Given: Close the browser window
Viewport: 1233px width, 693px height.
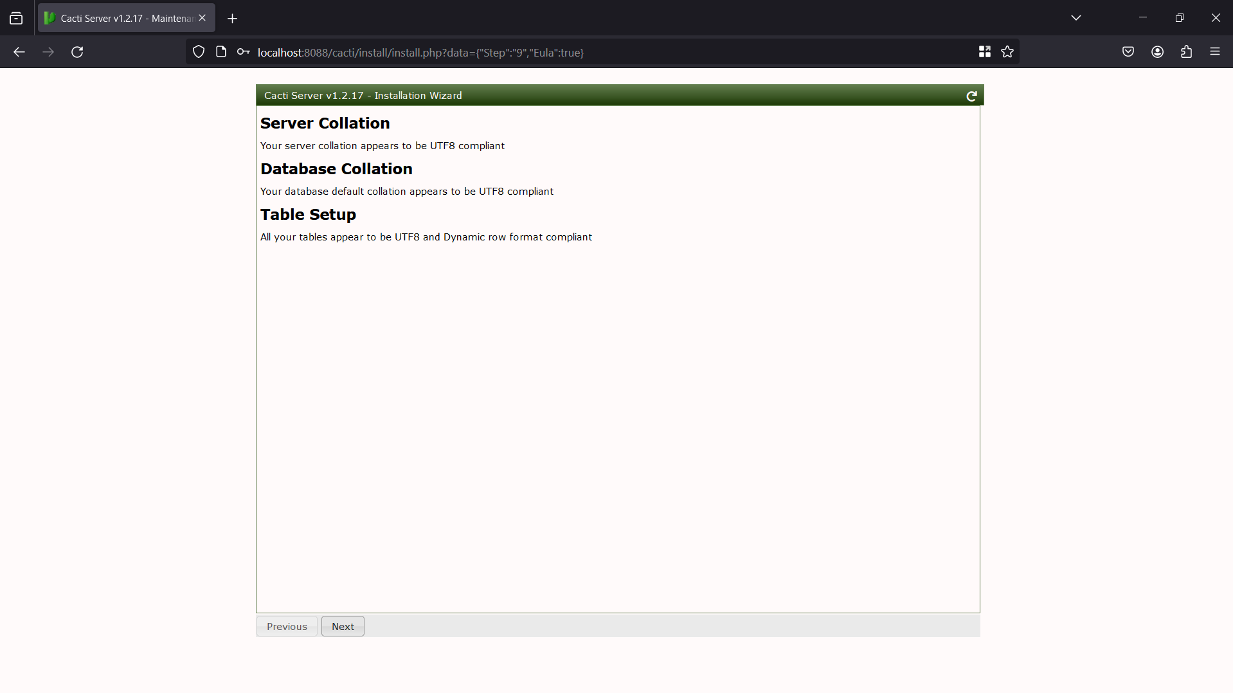Looking at the screenshot, I should coord(1216,18).
